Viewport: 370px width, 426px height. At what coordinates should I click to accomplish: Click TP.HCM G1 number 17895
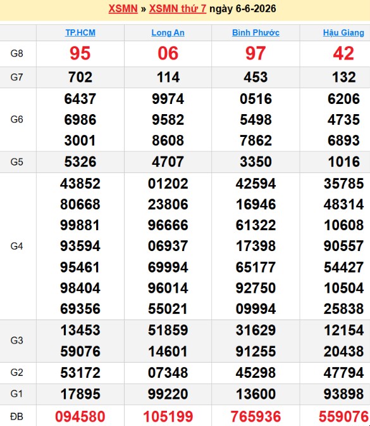[x=80, y=394]
